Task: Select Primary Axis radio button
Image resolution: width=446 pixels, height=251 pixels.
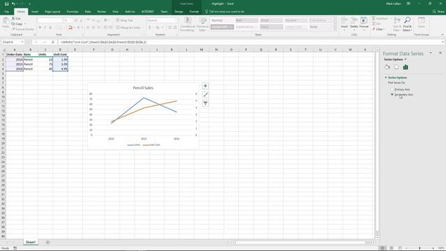Action: coord(392,89)
